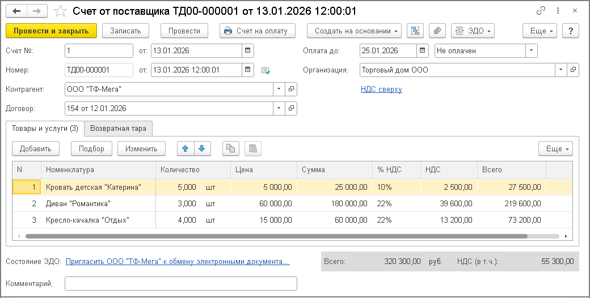Open attached files with the paperclip icon
The height and width of the screenshot is (298, 590).
pos(437,31)
